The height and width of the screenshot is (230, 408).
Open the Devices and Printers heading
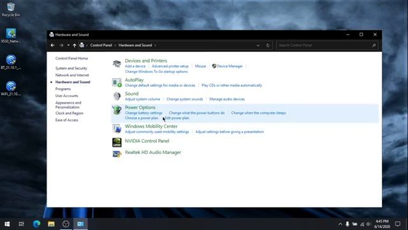(146, 61)
